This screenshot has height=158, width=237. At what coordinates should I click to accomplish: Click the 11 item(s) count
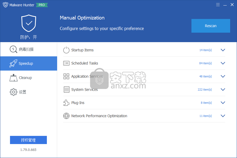coord(206,116)
